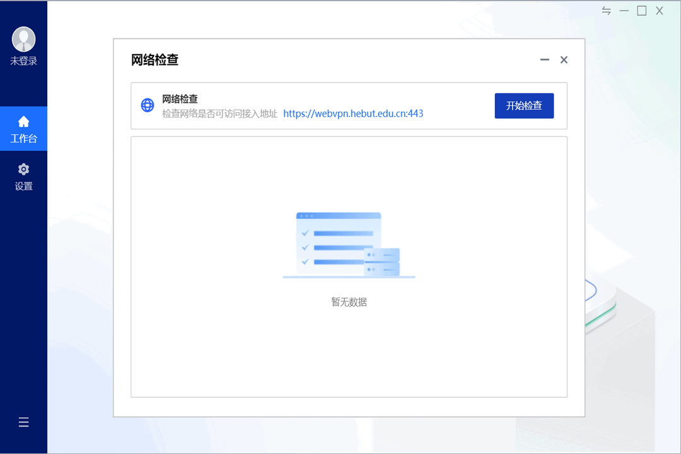Screen dimensions: 681x454
Task: Open 设置 via the gear icon
Action: click(x=23, y=169)
